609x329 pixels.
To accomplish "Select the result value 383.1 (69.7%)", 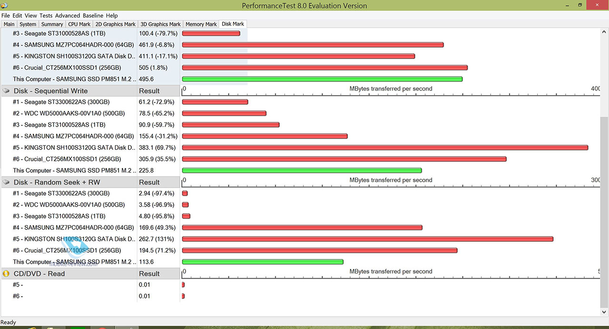I will pyautogui.click(x=157, y=148).
